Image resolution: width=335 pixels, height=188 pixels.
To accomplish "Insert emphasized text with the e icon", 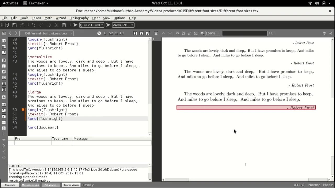I will point(4,72).
